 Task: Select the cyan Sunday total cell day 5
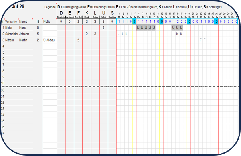pos(134,22)
